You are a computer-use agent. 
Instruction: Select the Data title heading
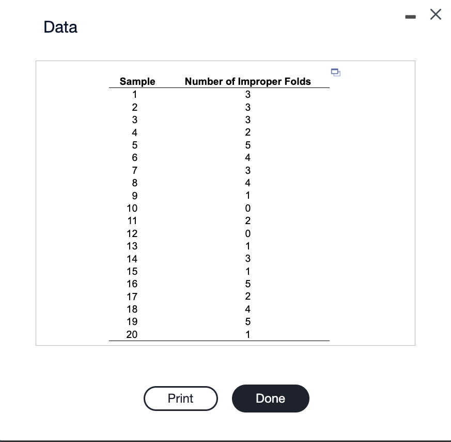60,27
